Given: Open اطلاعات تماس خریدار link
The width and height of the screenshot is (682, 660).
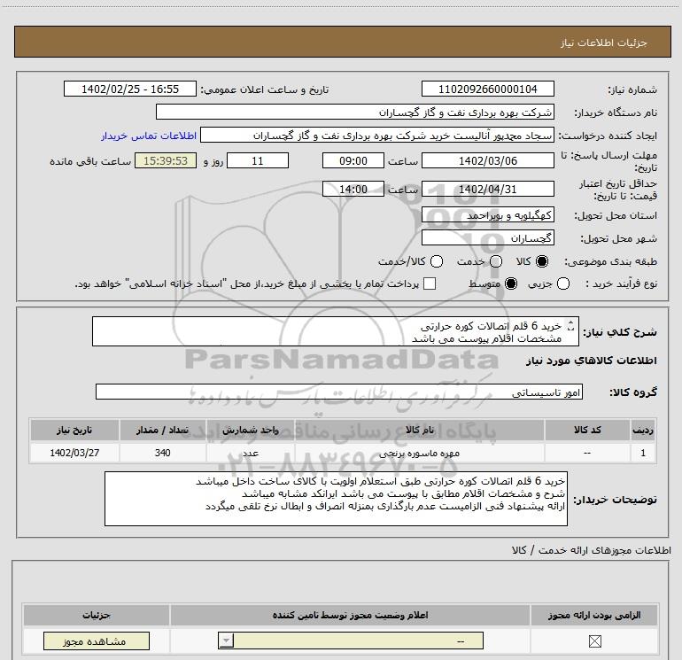Looking at the screenshot, I should click(149, 136).
